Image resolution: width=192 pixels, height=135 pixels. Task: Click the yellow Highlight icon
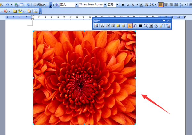coord(20,11)
